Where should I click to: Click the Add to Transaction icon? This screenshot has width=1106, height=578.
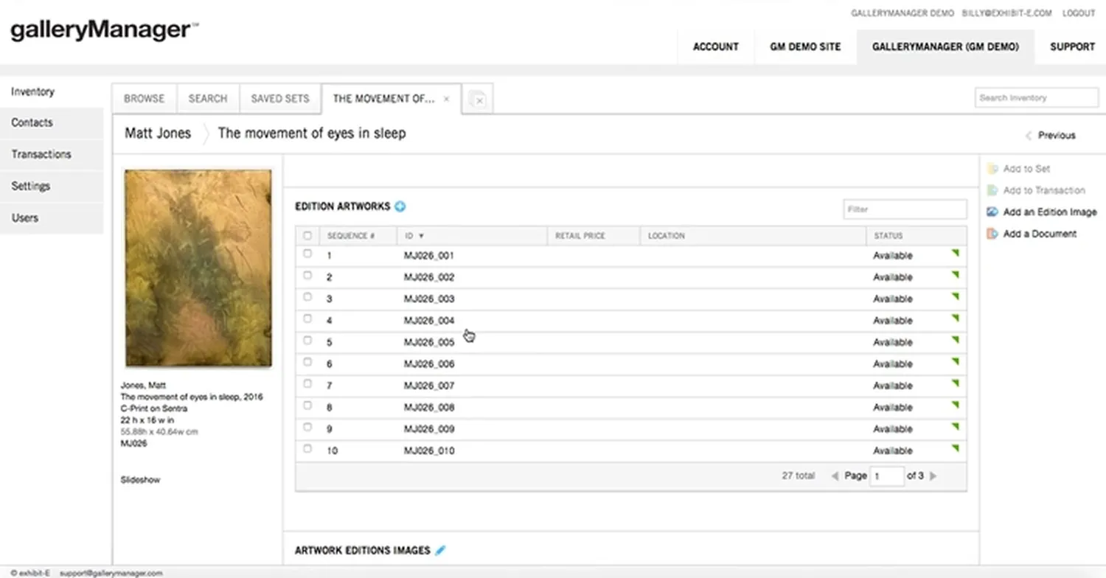[x=992, y=190]
